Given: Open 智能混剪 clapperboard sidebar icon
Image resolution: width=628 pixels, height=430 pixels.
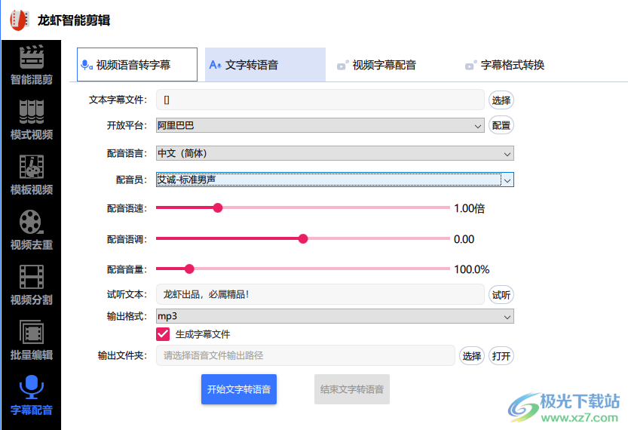Looking at the screenshot, I should (31, 57).
